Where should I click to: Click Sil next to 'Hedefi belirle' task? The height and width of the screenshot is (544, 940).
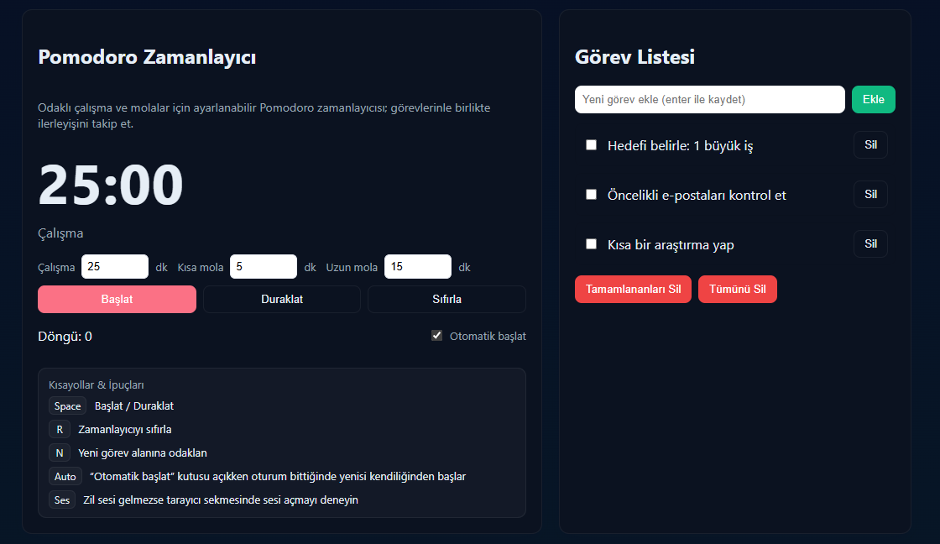[870, 144]
